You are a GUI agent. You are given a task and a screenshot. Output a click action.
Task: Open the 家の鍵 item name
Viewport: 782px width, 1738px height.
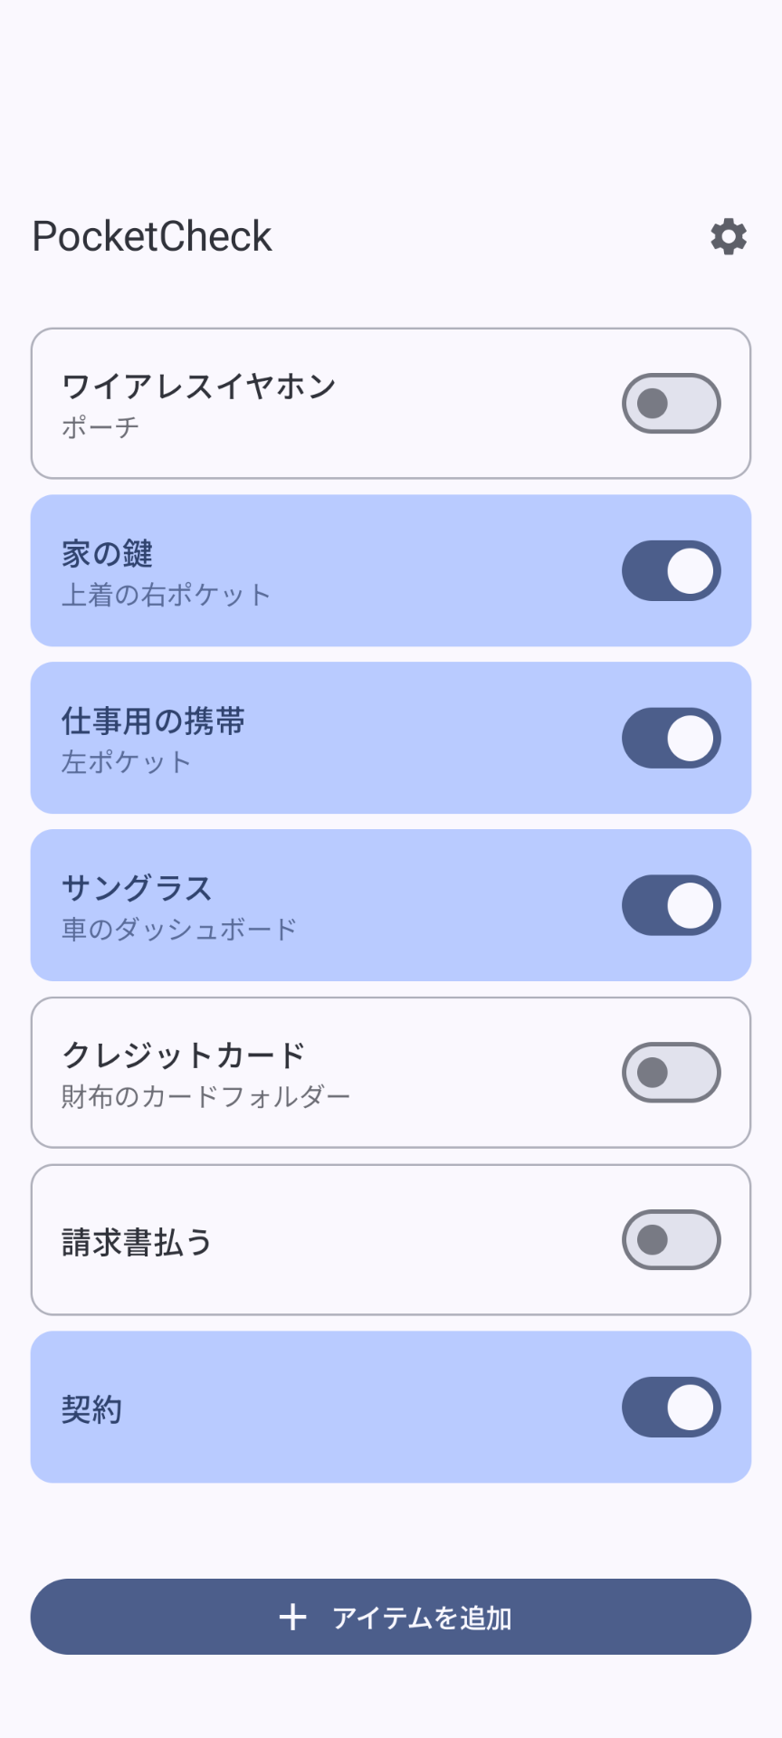tap(108, 553)
